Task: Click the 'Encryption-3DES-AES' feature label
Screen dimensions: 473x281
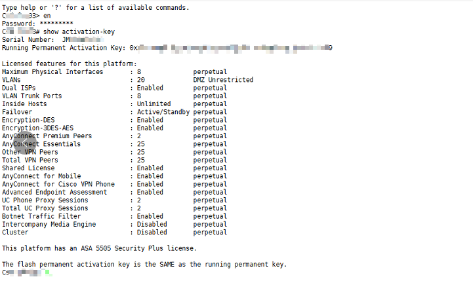Action: click(37, 128)
